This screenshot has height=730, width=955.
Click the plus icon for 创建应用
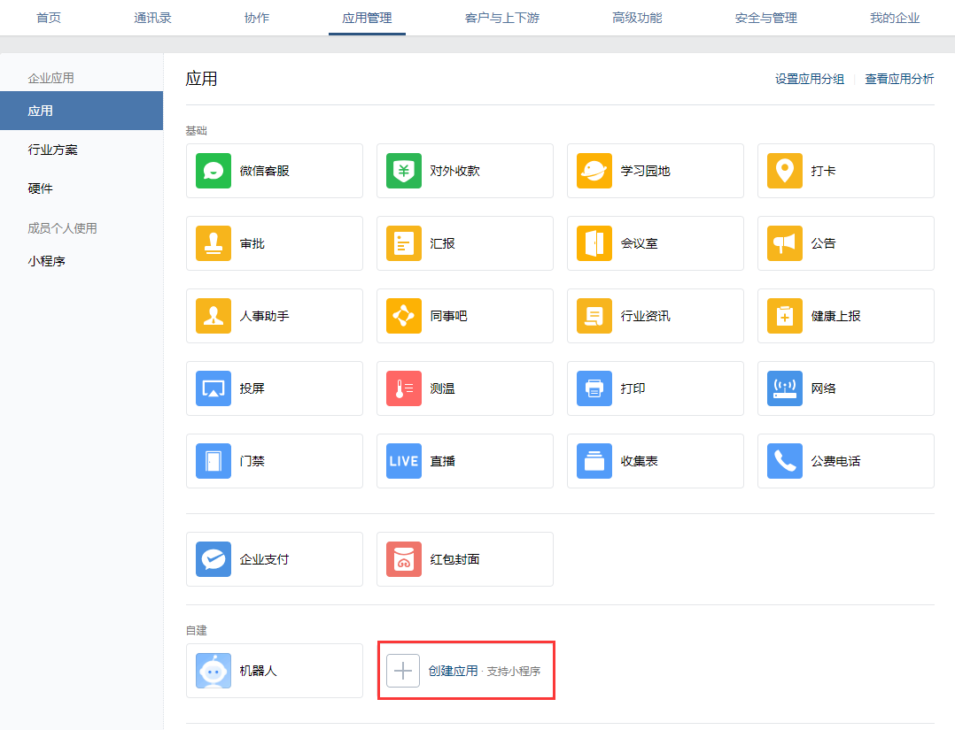click(403, 671)
